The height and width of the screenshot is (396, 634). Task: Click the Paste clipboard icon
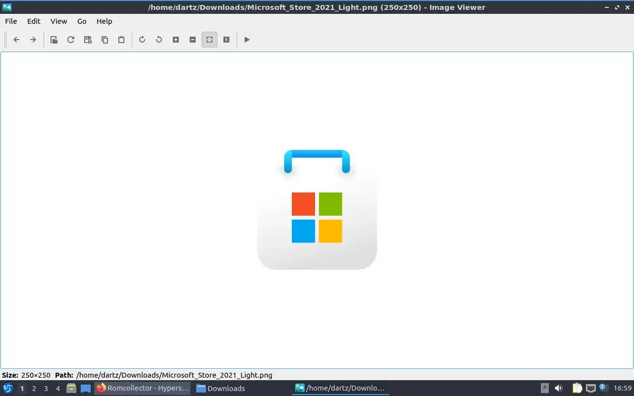pyautogui.click(x=121, y=40)
